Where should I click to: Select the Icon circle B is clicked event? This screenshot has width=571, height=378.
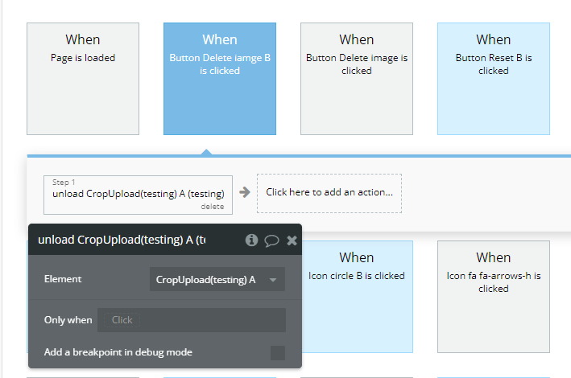(357, 295)
